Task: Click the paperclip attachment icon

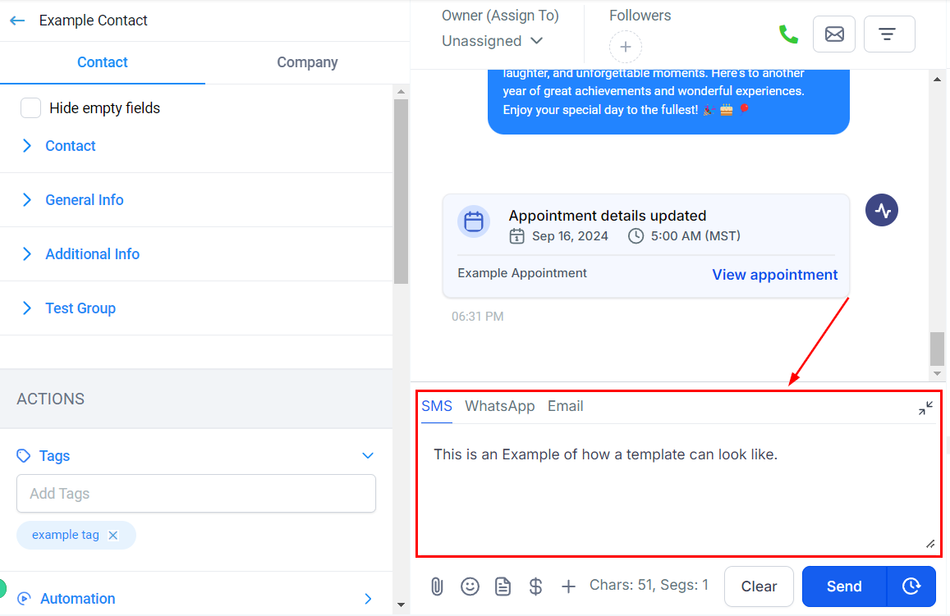Action: (437, 586)
